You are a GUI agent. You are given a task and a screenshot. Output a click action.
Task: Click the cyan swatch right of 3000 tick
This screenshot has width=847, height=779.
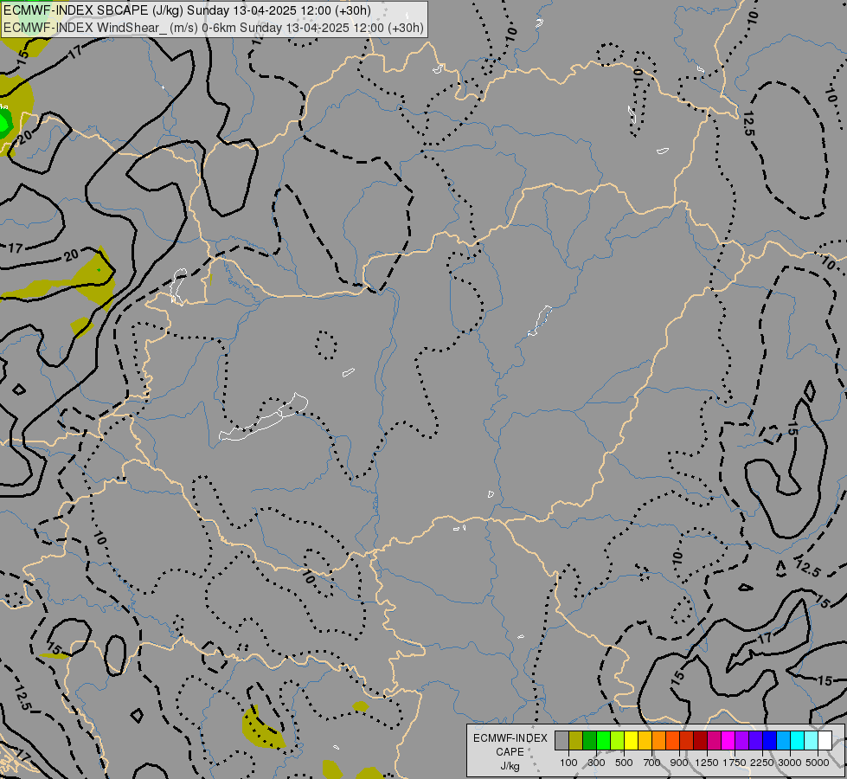click(x=797, y=740)
